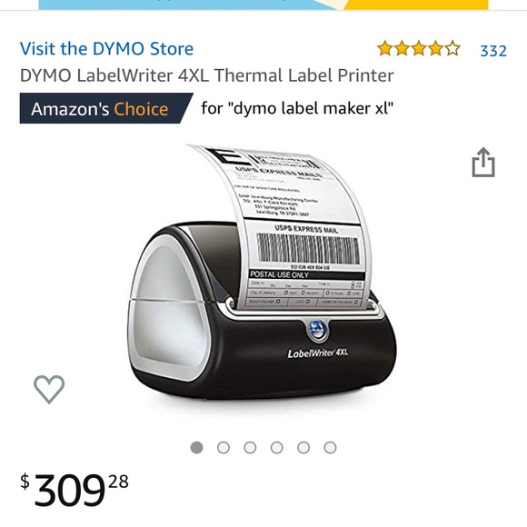Visit the DYMO Store link
The width and height of the screenshot is (527, 527).
(x=106, y=49)
